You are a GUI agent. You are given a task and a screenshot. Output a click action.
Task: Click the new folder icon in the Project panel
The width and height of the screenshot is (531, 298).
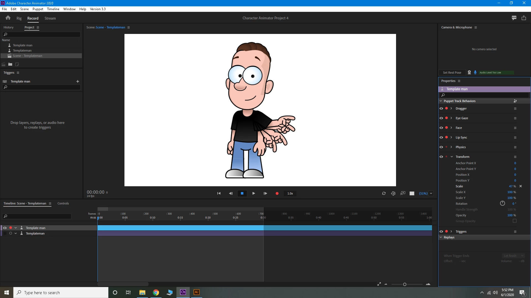[10, 64]
